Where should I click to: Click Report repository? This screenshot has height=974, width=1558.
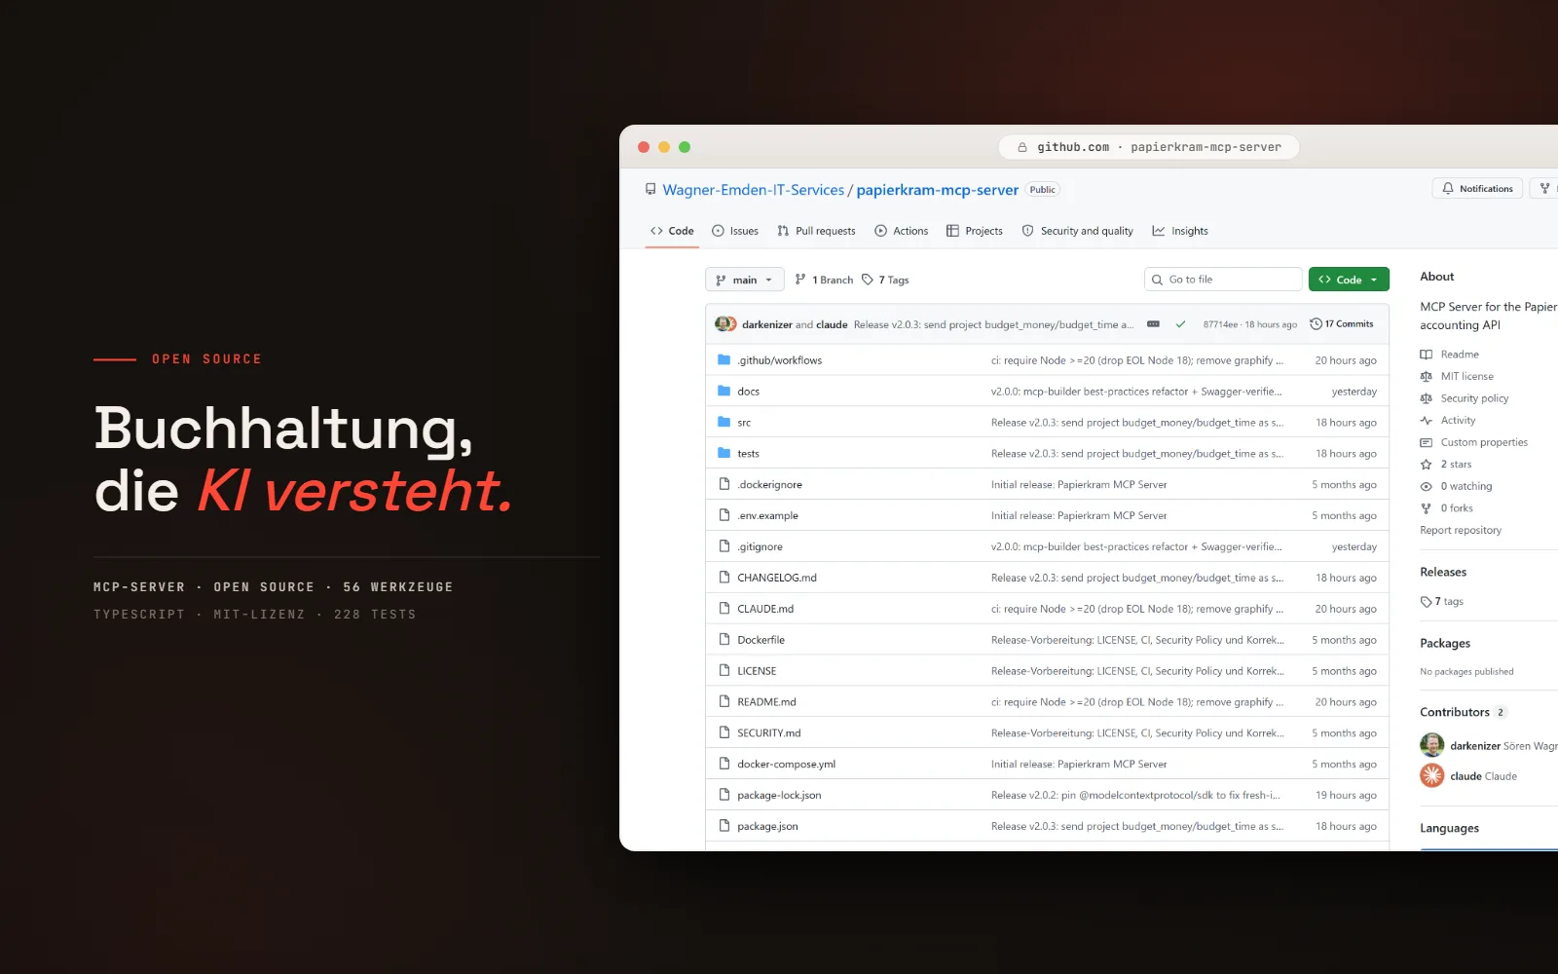1461,531
